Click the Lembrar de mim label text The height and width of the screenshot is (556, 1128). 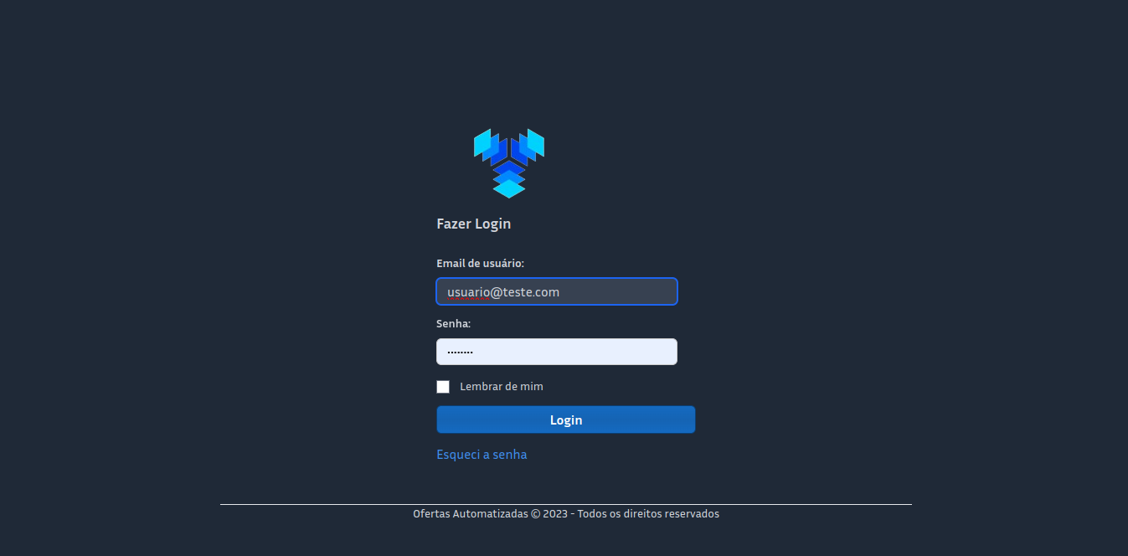pos(502,387)
